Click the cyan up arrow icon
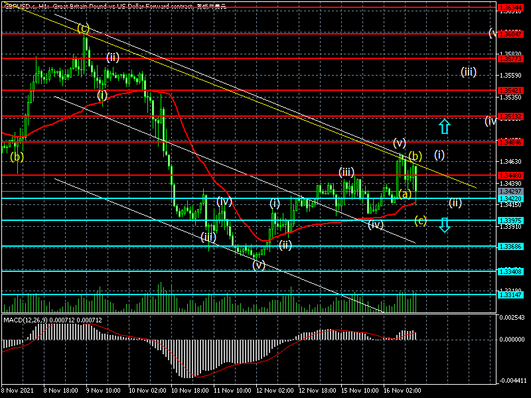This screenshot has width=531, height=398. (x=445, y=126)
